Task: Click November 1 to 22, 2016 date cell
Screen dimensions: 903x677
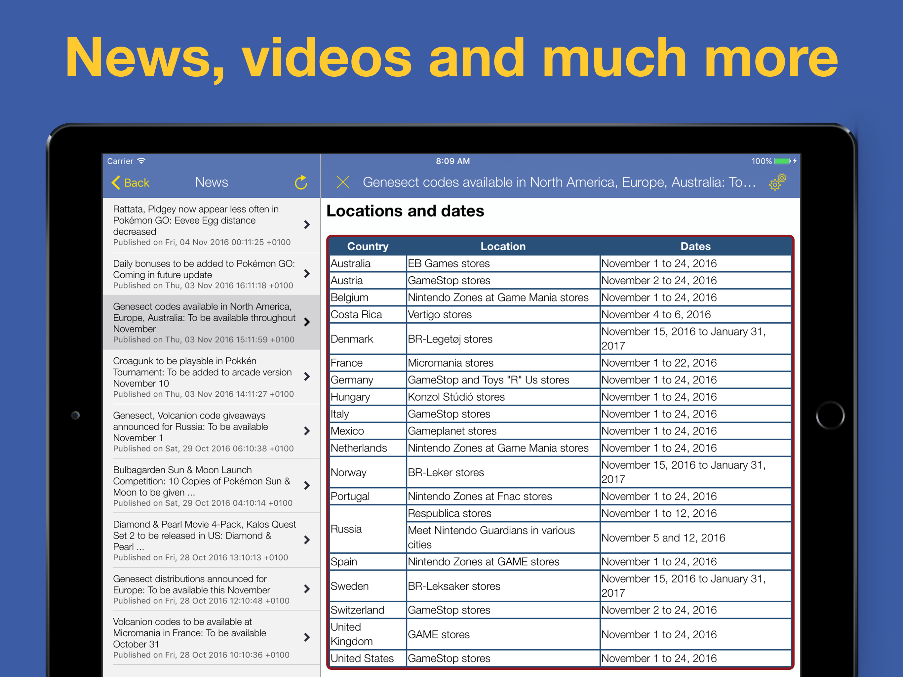Action: point(696,363)
